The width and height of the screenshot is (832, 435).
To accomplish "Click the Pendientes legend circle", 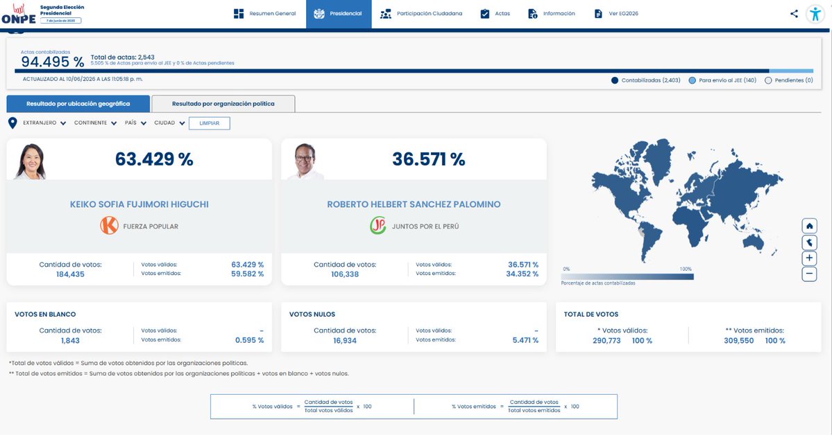I will (768, 80).
